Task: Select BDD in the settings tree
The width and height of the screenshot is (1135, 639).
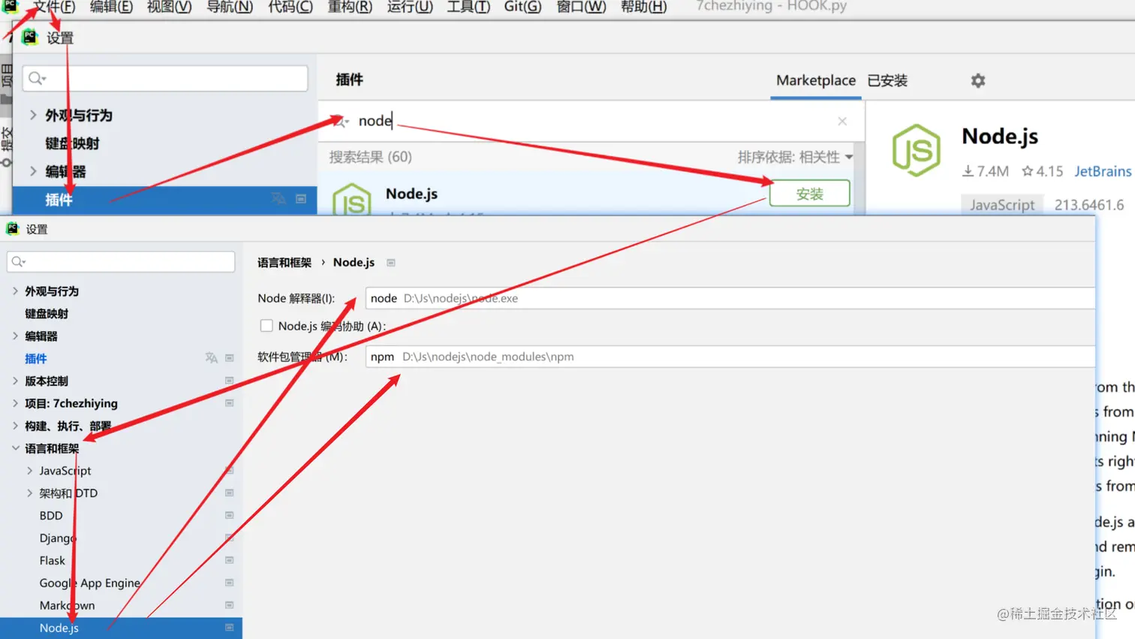Action: tap(51, 516)
